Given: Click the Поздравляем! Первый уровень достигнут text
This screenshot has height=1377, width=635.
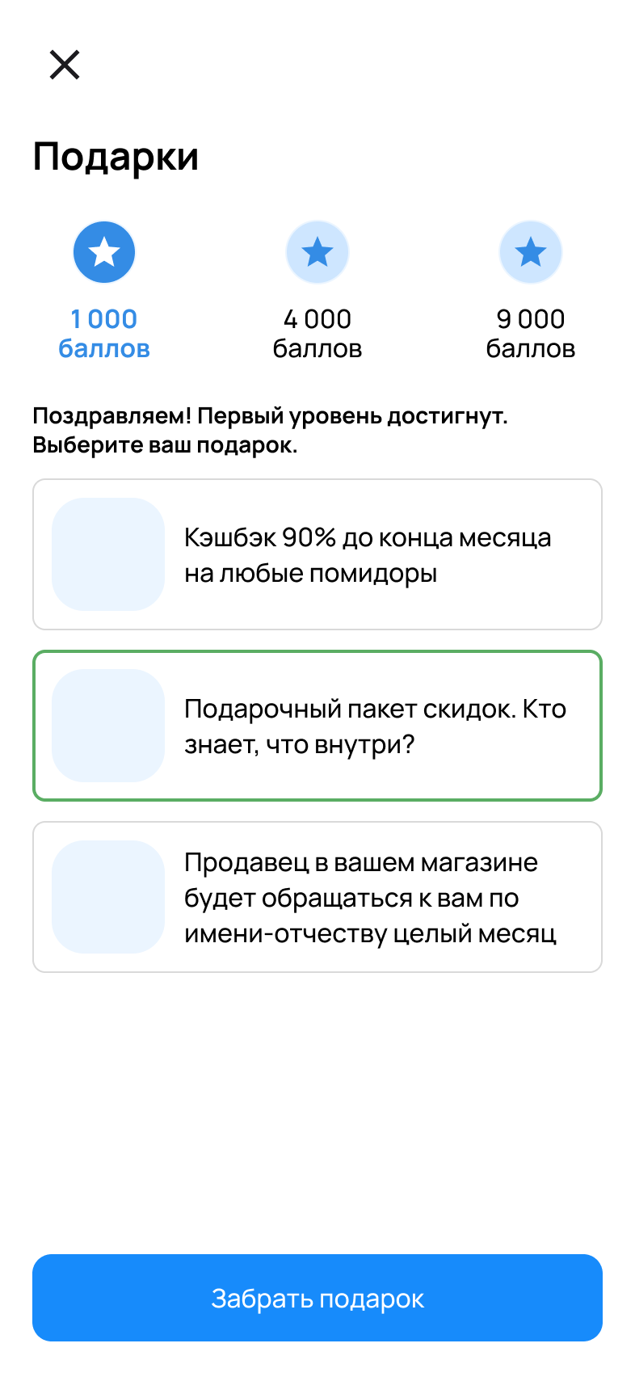Looking at the screenshot, I should (x=270, y=416).
